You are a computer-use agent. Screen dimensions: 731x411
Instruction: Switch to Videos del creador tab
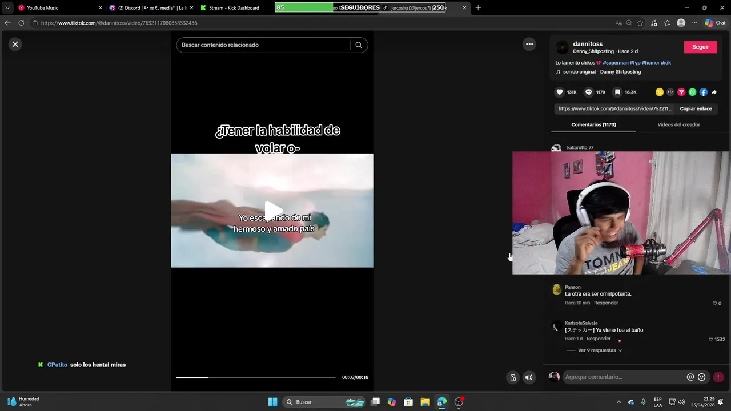coord(678,124)
